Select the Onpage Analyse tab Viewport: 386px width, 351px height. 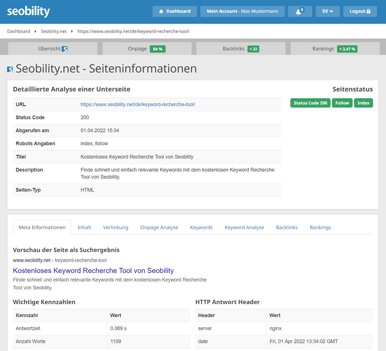(x=159, y=227)
